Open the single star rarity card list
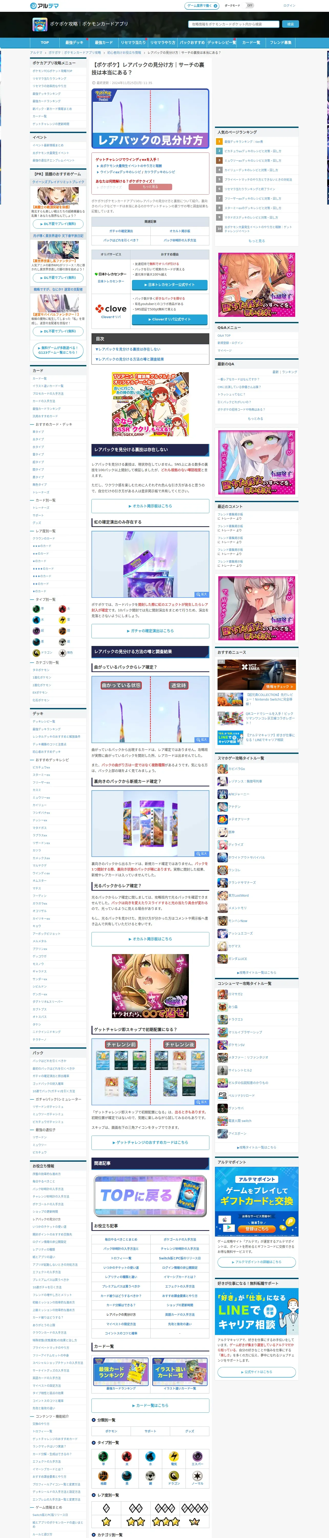This screenshot has width=329, height=1538. tap(106, 1521)
